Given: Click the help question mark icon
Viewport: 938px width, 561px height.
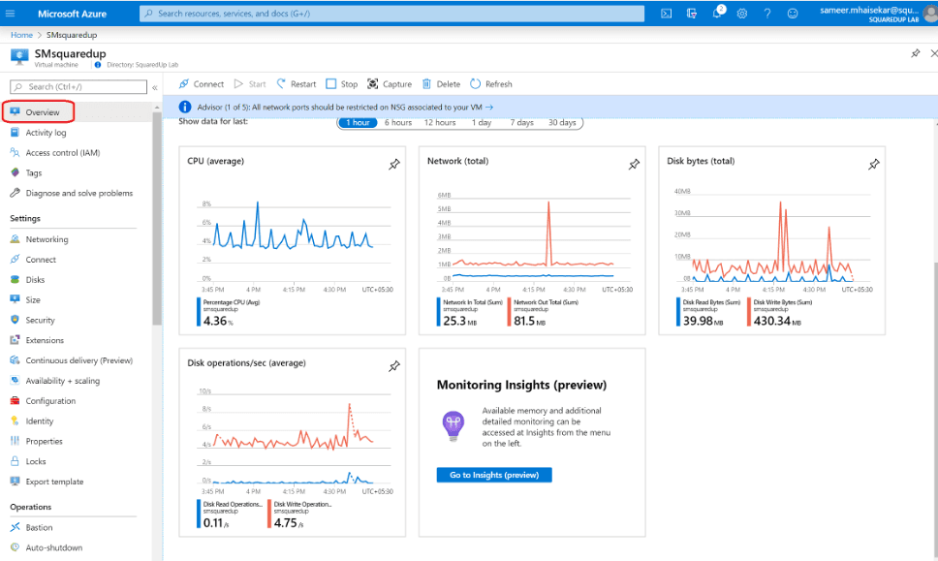Looking at the screenshot, I should pos(767,14).
